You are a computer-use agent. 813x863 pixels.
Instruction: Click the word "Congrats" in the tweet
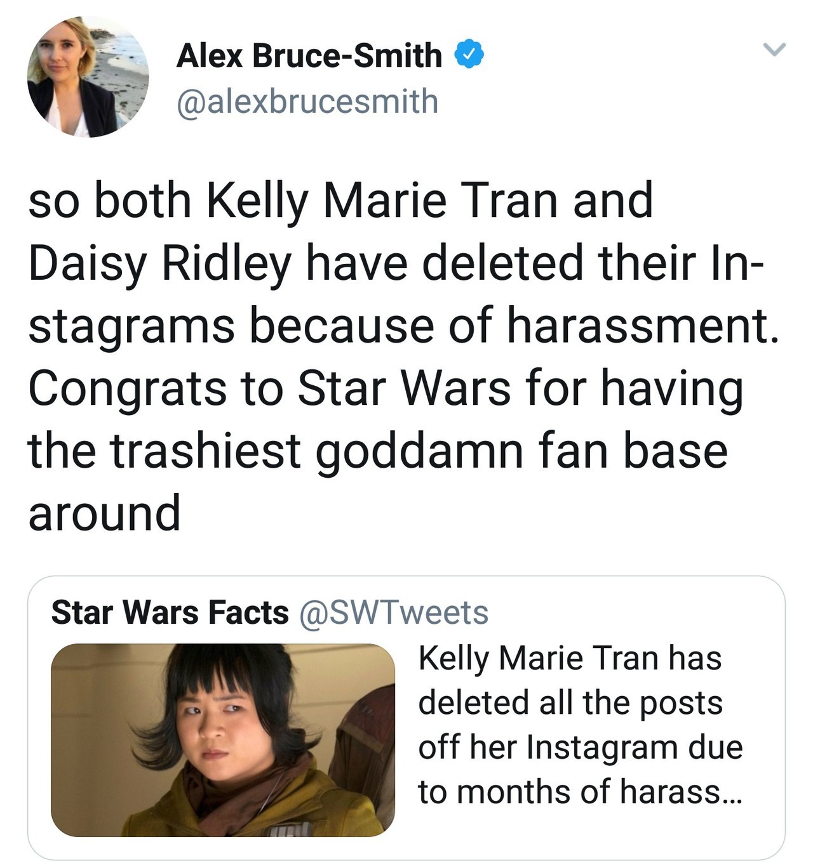pyautogui.click(x=127, y=388)
